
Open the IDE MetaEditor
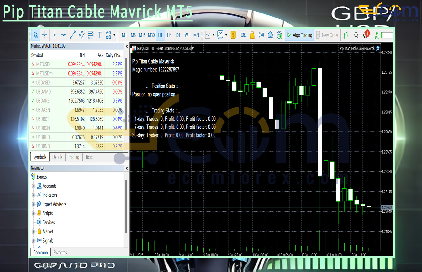243,35
